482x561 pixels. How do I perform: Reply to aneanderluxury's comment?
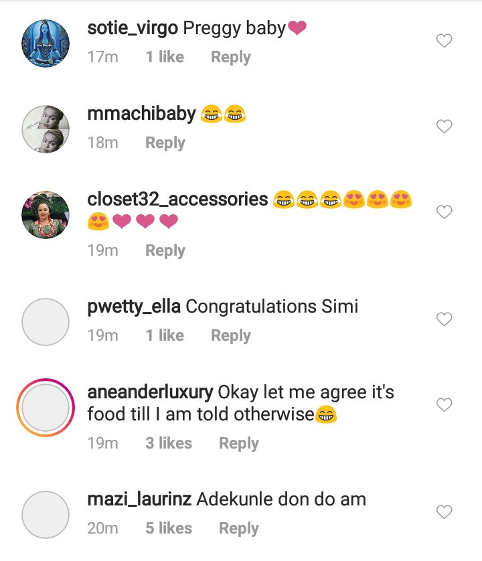pyautogui.click(x=239, y=443)
